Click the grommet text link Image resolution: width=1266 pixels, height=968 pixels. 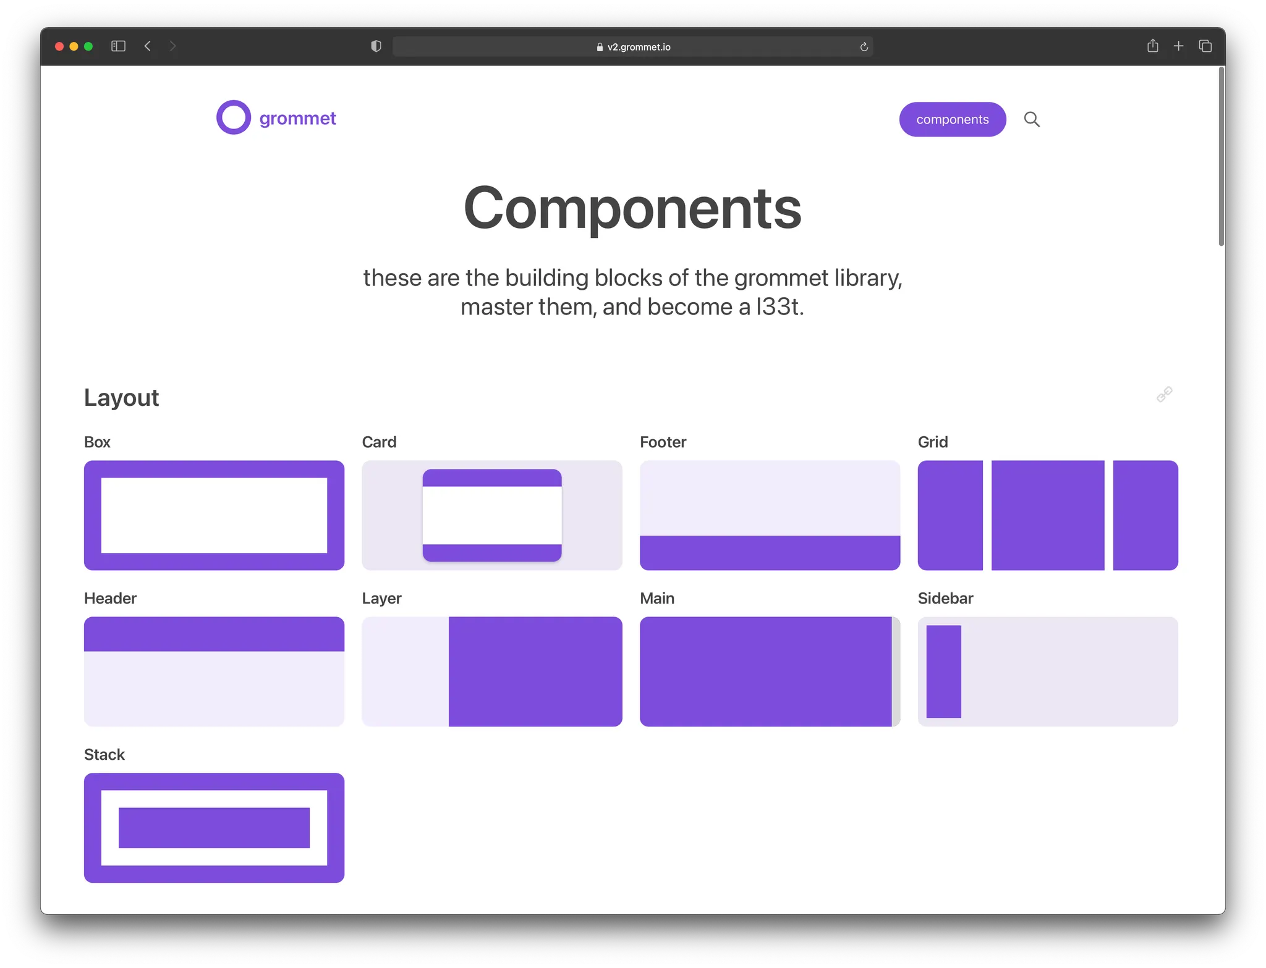pos(297,118)
